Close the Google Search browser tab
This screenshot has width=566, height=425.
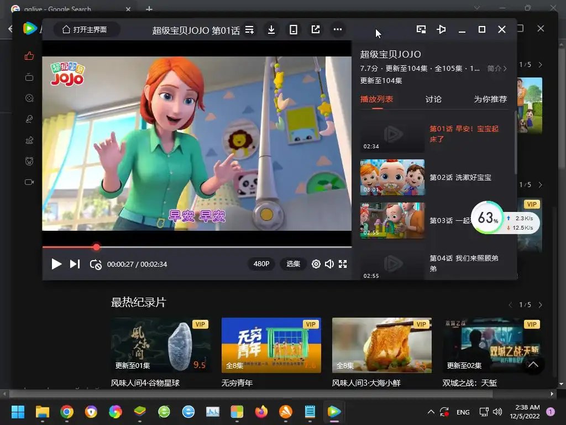click(x=128, y=9)
